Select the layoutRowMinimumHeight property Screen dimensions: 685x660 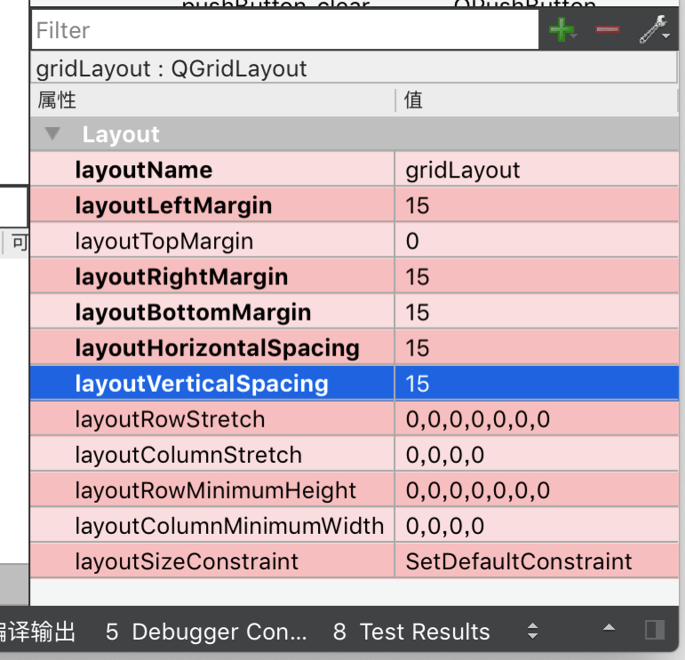coord(212,490)
